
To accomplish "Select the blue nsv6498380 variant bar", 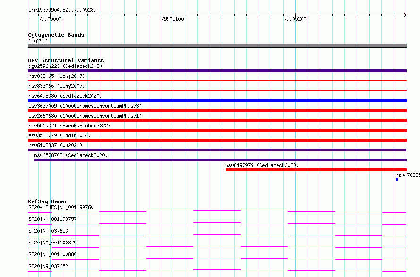I will (217, 101).
